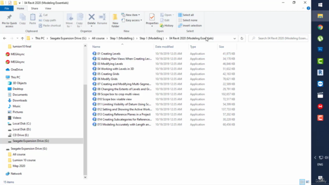Open TeamViewer from the taskbar
The image size is (329, 185).
pos(320,84)
